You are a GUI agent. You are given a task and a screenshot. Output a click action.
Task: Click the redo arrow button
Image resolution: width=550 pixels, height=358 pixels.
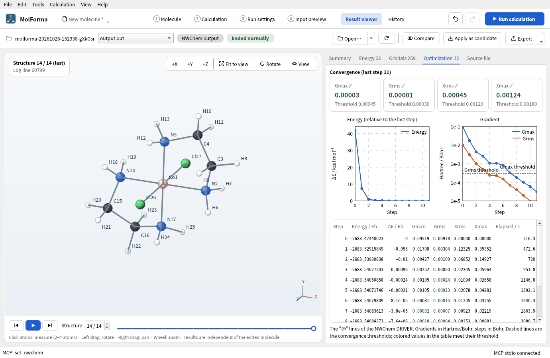[x=472, y=19]
